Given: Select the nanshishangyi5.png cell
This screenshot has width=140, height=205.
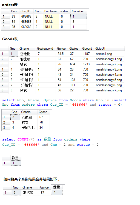Looking at the screenshot, I should [109, 80].
